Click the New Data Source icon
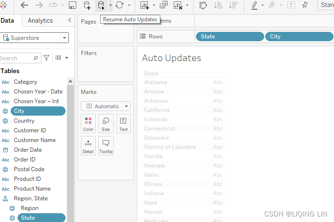This screenshot has height=222, width=334. (87, 5)
